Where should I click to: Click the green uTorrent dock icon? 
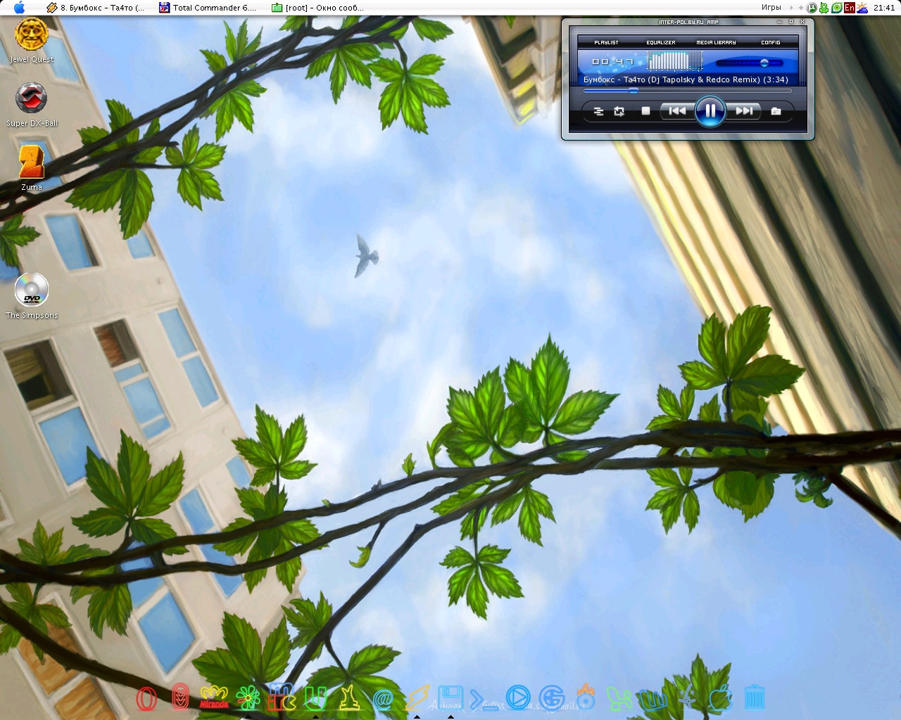tap(315, 697)
